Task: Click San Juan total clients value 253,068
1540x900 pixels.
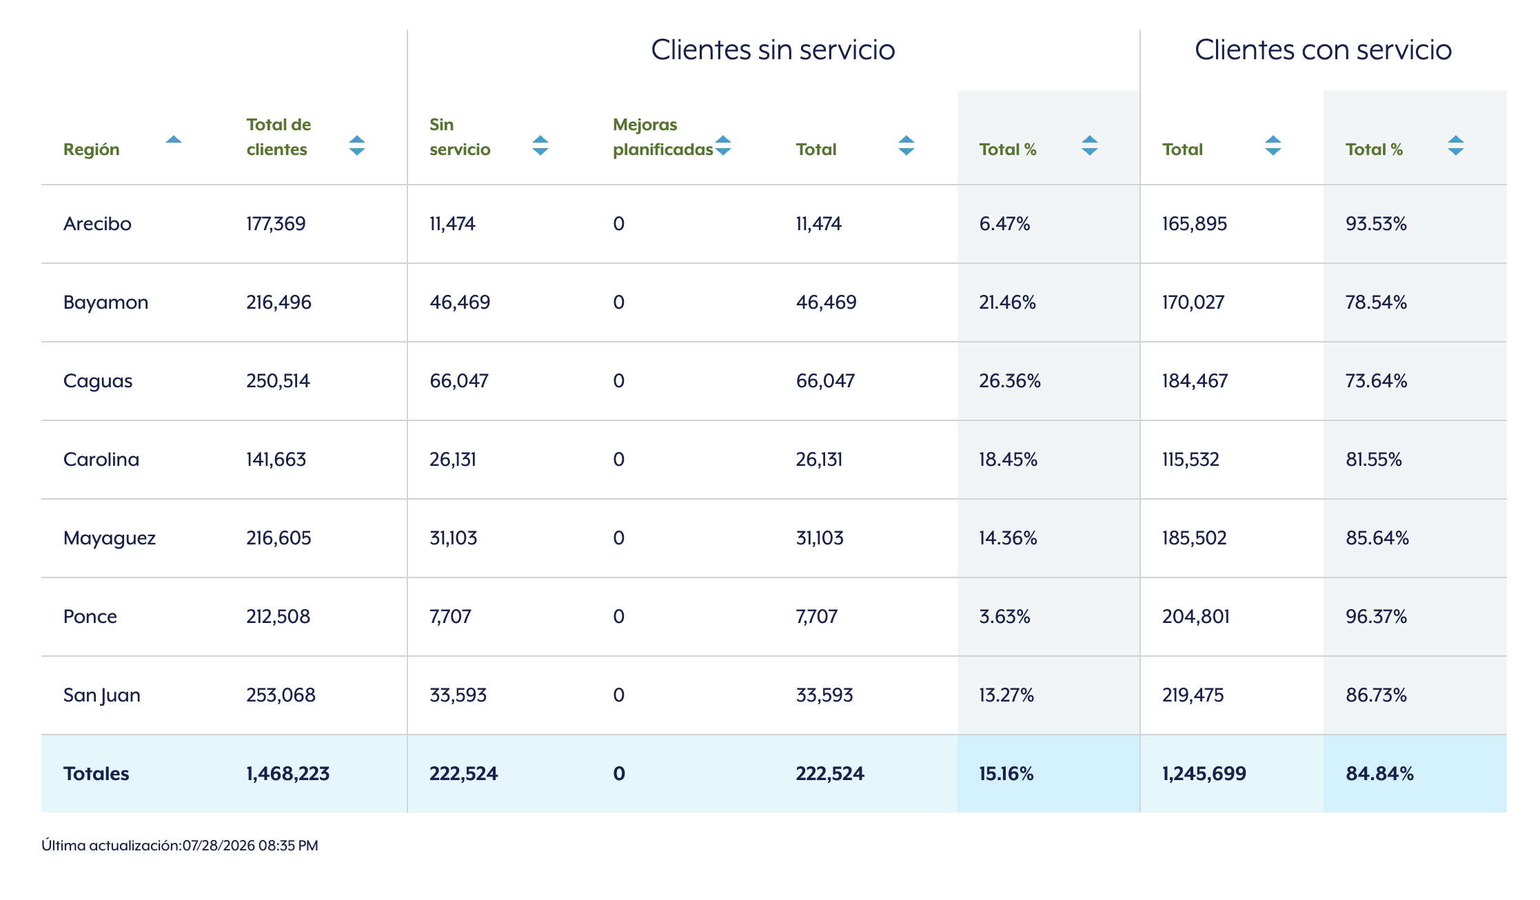Action: (281, 695)
